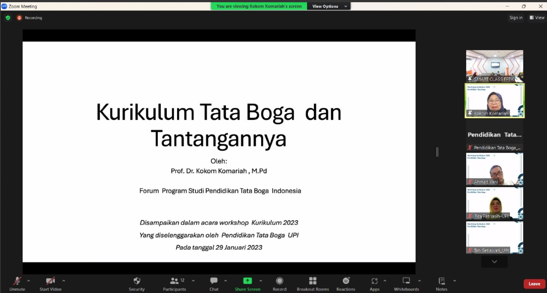Click the panel divider handle beside the slide
Viewport: 547px width, 293px height.
pyautogui.click(x=437, y=152)
